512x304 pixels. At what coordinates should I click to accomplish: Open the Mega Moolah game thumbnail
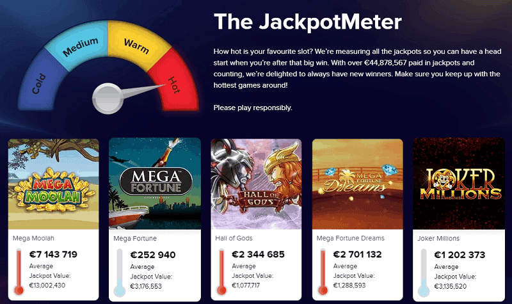pyautogui.click(x=54, y=184)
